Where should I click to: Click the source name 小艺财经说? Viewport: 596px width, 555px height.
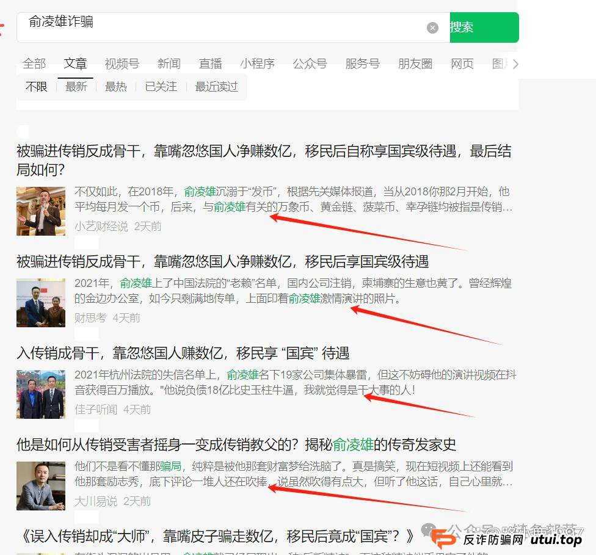[x=101, y=227]
